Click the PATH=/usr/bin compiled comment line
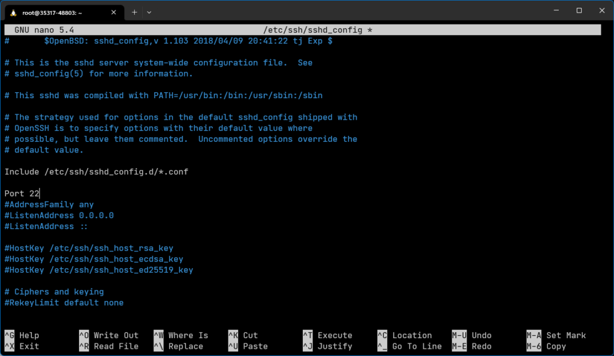Image resolution: width=614 pixels, height=356 pixels. point(163,96)
